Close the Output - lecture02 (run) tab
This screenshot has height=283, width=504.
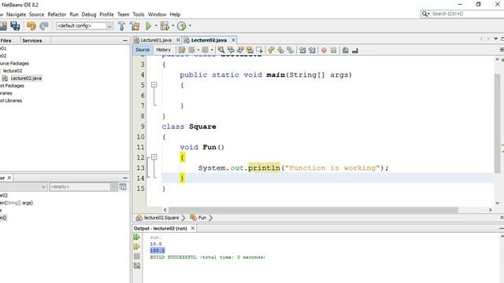(192, 228)
